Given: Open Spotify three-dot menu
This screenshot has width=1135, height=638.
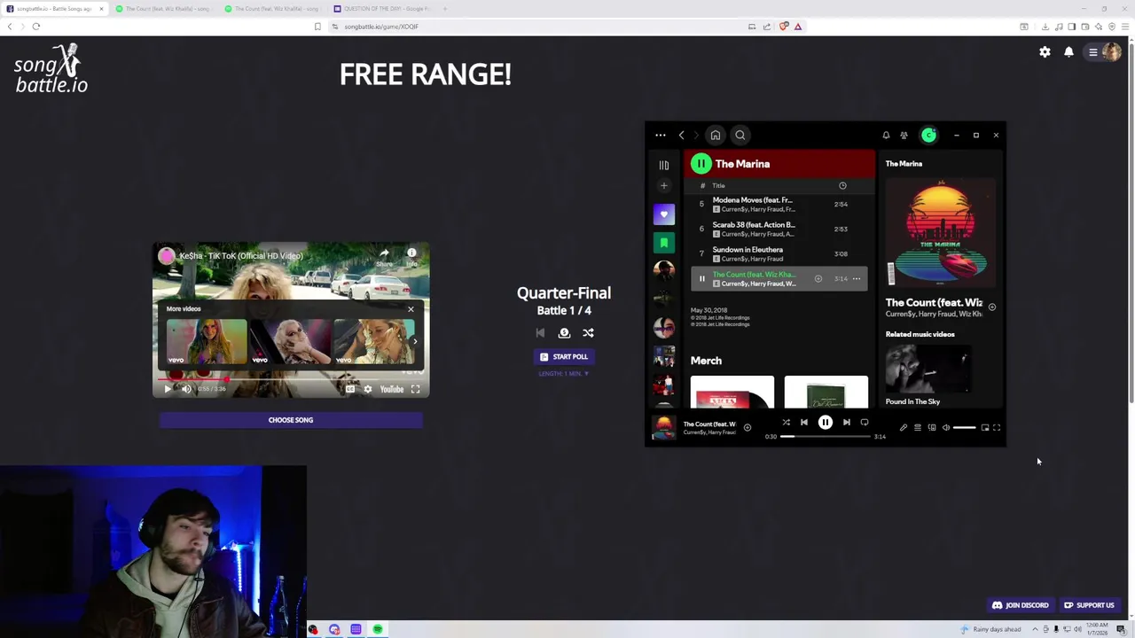Looking at the screenshot, I should coord(661,136).
